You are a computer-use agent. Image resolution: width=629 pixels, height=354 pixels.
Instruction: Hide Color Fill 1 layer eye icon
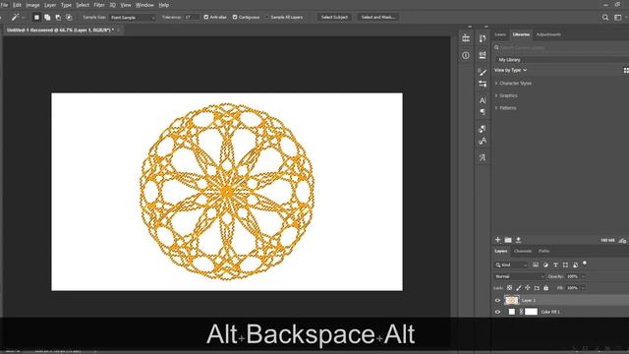(x=498, y=312)
